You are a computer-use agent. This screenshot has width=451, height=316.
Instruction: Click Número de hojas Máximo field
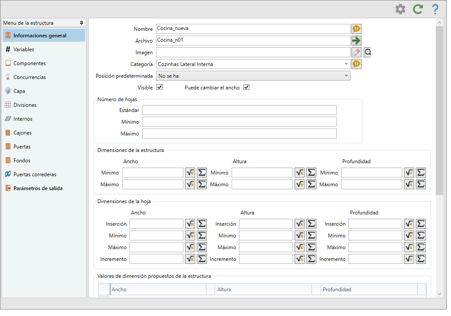click(239, 134)
